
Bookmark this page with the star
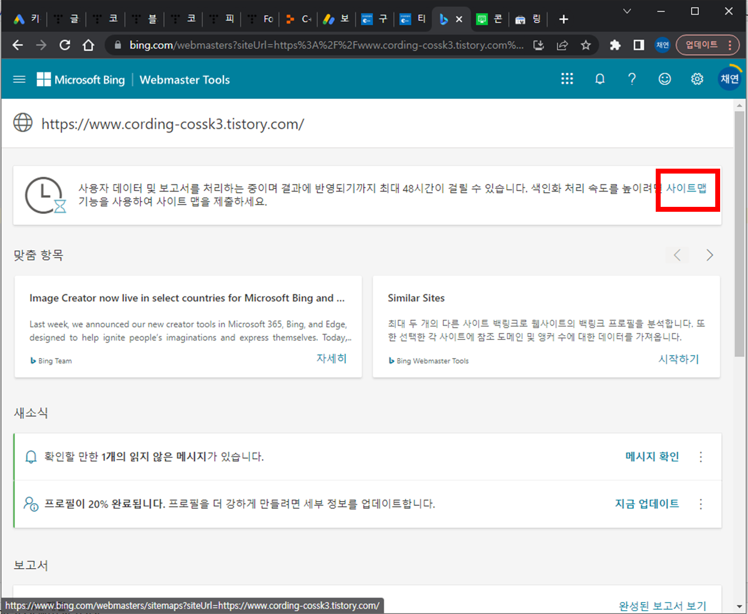point(586,45)
